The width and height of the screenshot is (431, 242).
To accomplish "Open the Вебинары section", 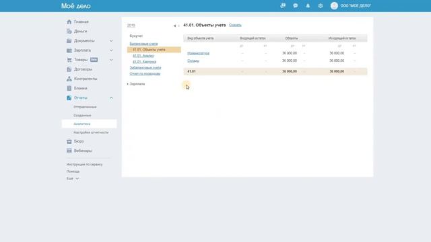I will pyautogui.click(x=83, y=151).
